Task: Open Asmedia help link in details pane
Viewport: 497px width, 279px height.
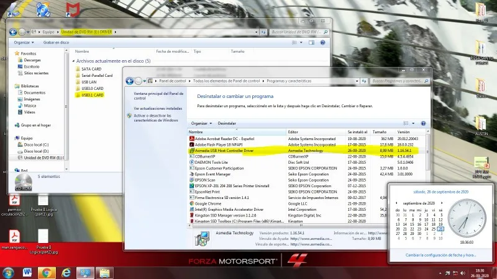Action: tap(311, 239)
